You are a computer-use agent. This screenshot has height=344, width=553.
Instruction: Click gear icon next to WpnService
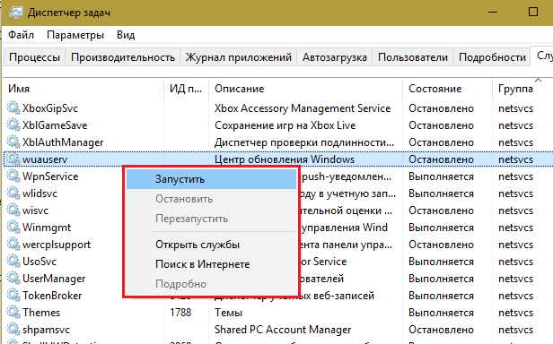[x=13, y=176]
